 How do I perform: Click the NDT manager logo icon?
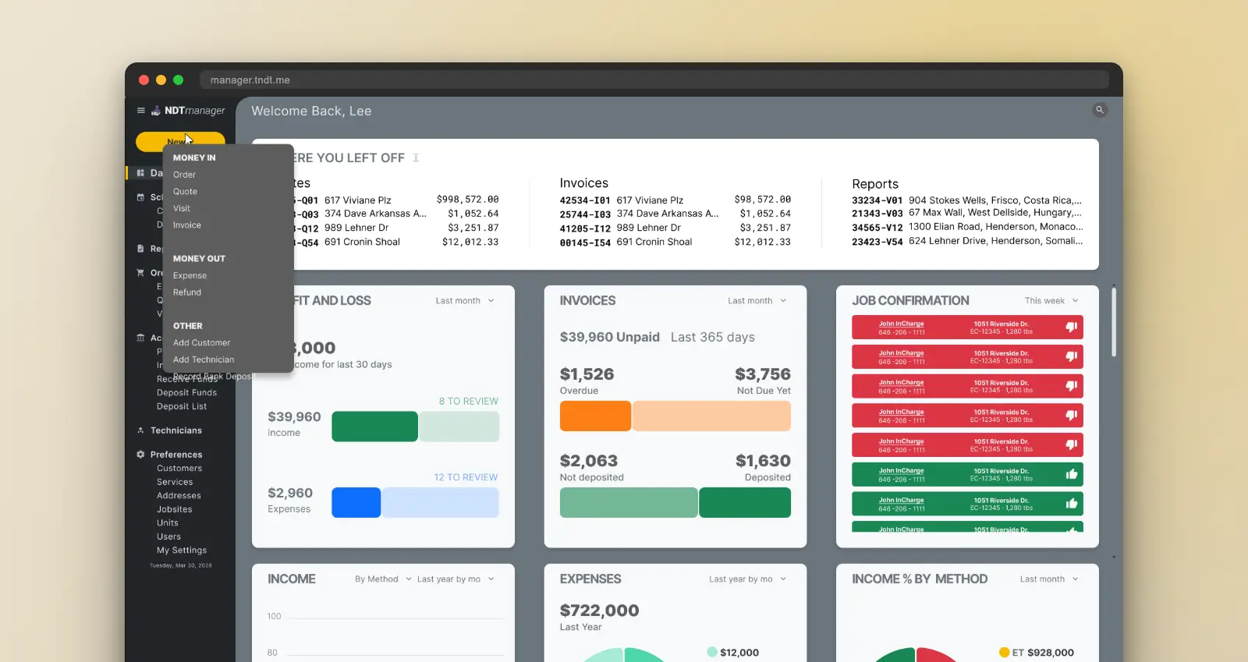(156, 110)
